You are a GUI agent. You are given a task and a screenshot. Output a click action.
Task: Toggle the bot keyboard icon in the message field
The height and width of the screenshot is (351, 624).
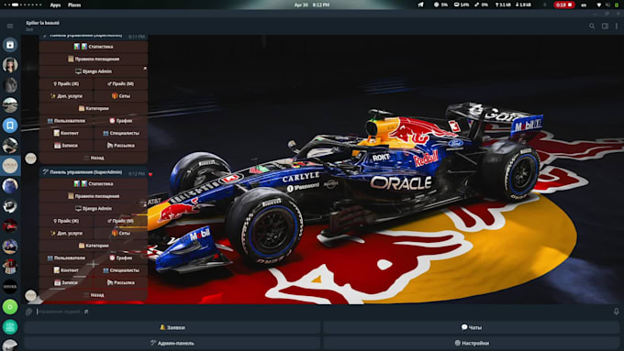pyautogui.click(x=86, y=312)
